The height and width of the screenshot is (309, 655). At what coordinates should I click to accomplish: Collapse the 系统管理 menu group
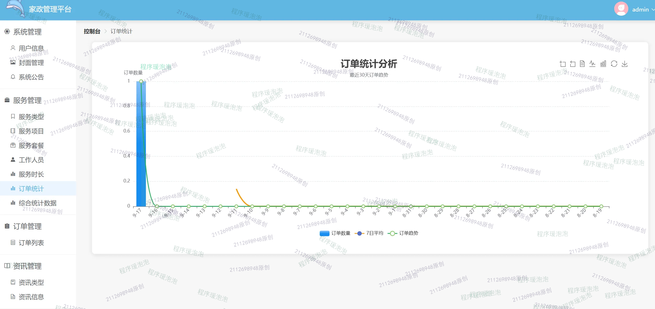click(27, 32)
